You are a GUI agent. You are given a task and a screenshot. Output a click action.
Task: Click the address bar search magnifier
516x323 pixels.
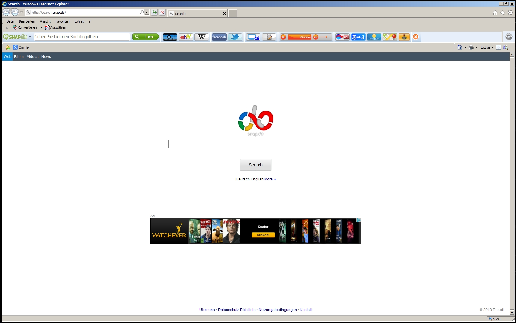(x=142, y=12)
